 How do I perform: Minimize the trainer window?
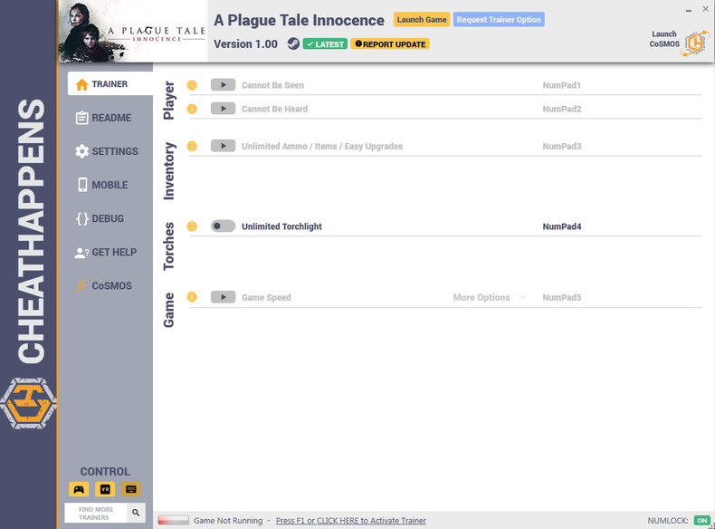click(x=688, y=10)
